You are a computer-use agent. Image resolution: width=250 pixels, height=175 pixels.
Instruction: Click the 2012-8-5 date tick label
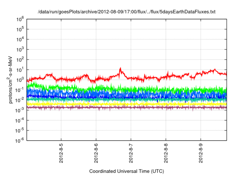click(x=61, y=153)
